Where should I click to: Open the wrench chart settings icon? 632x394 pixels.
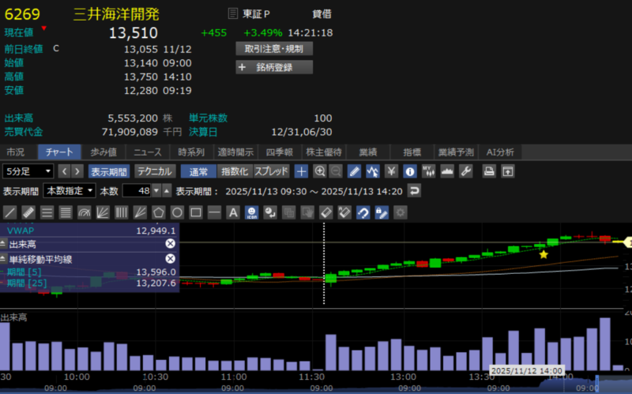[466, 171]
